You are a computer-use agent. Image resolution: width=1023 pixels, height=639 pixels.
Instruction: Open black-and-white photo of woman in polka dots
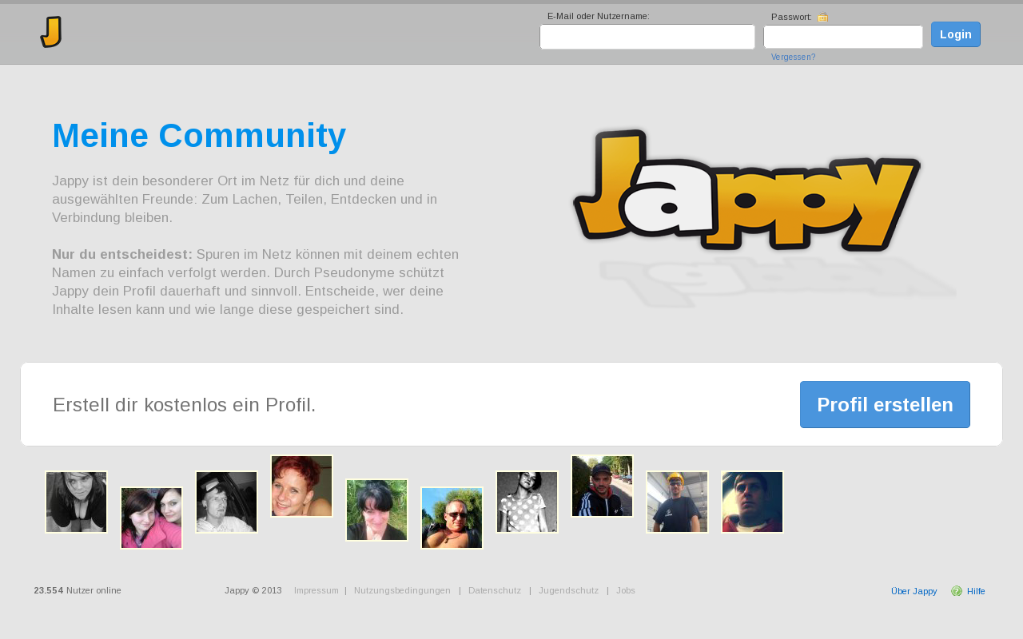coord(527,502)
